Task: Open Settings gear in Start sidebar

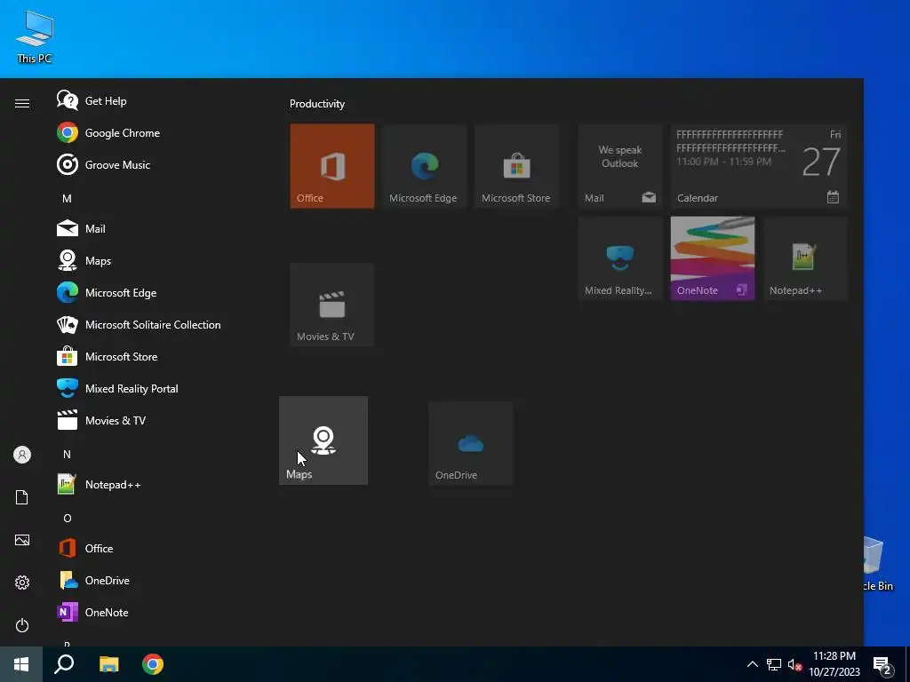Action: [22, 583]
